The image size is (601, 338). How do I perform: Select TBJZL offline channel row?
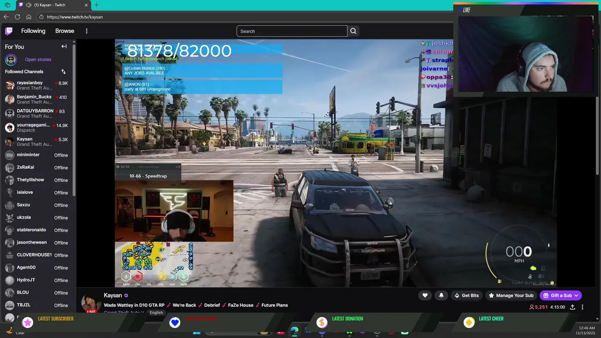click(x=37, y=305)
